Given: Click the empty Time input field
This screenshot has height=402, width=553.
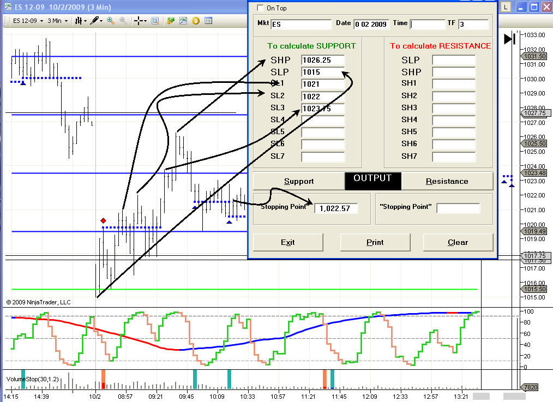Looking at the screenshot, I should 428,24.
